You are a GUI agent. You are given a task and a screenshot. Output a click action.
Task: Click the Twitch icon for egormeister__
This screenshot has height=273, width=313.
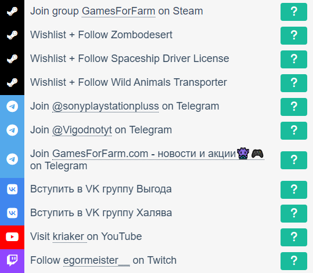pos(12,260)
